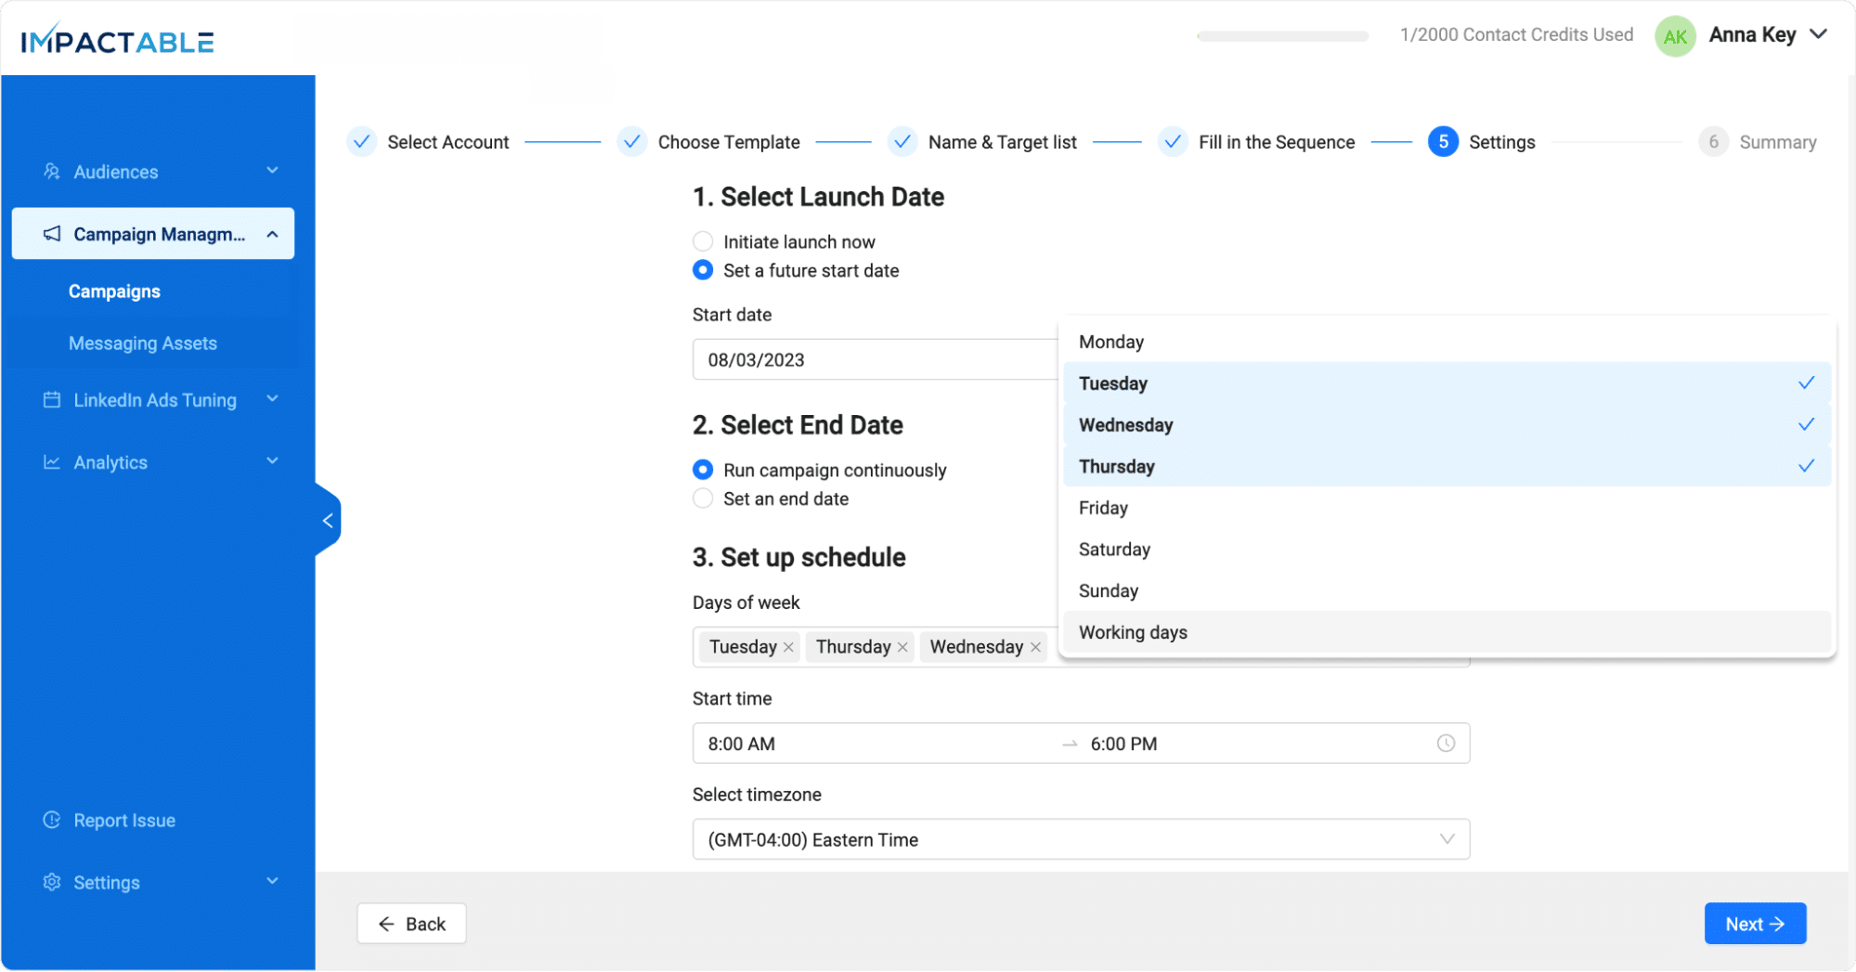Choose Set an end date

(703, 498)
